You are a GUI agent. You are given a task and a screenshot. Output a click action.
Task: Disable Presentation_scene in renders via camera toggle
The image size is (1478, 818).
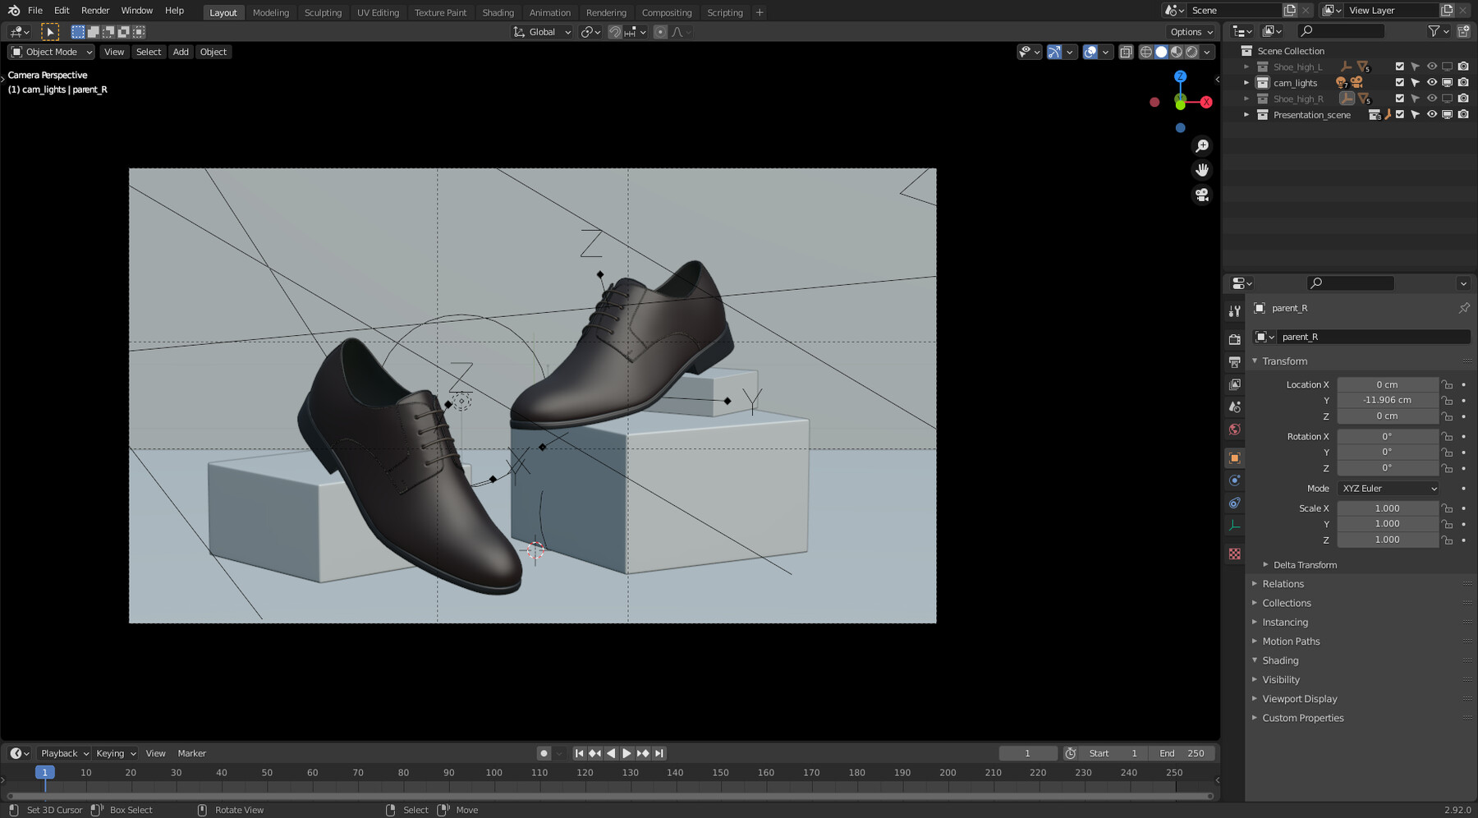(x=1462, y=114)
